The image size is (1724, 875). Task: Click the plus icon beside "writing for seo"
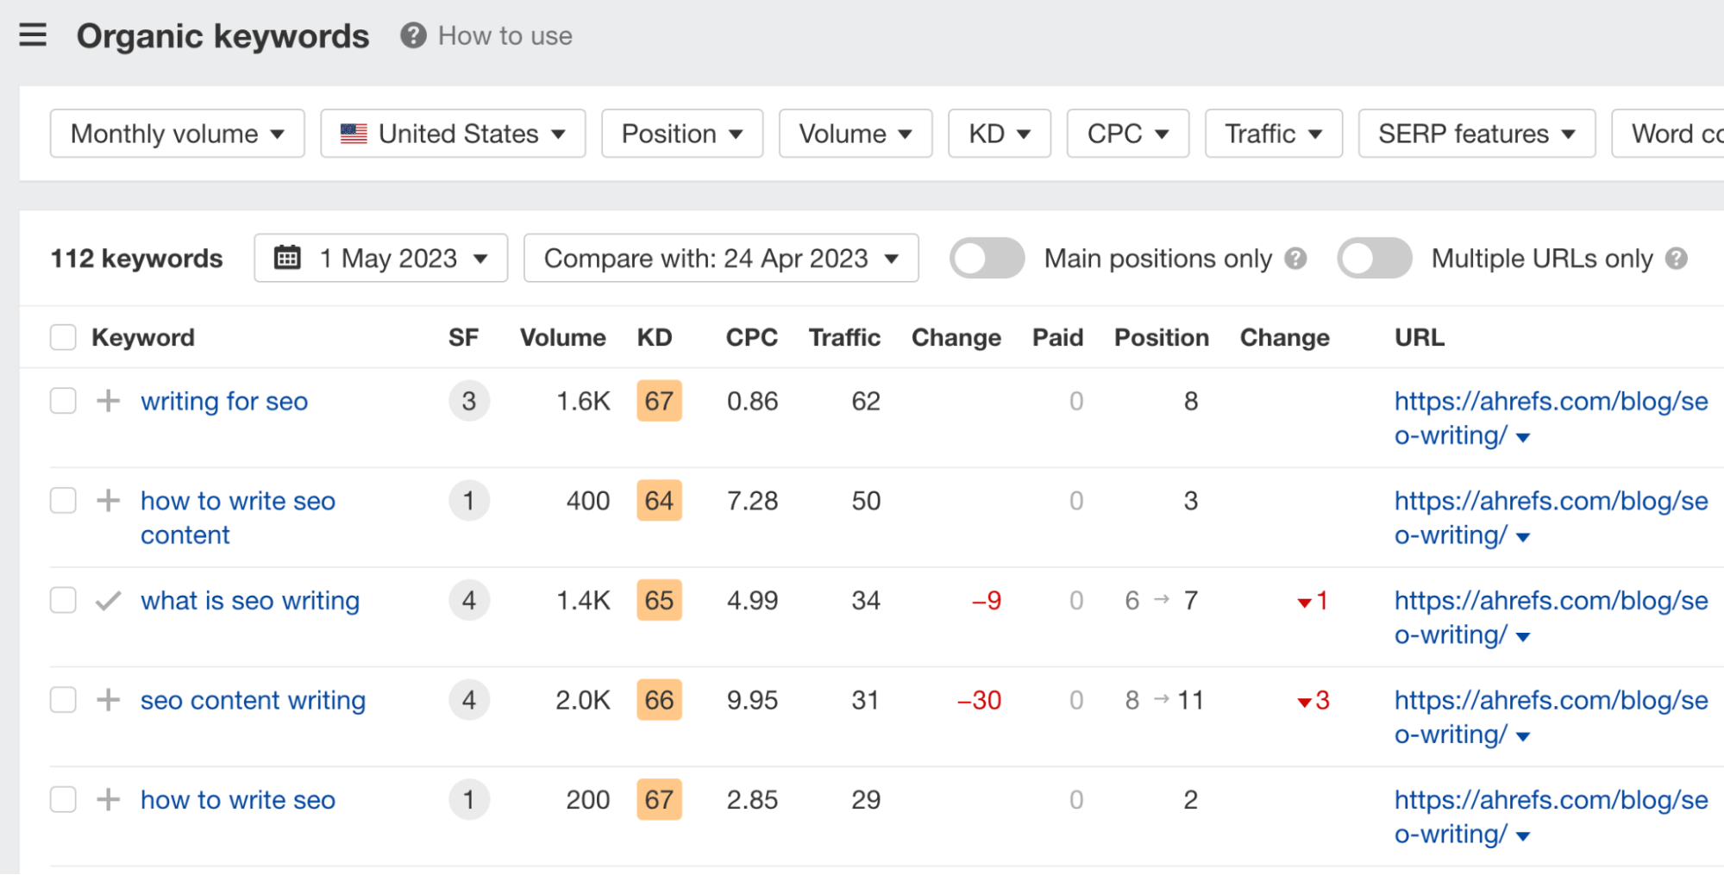108,401
